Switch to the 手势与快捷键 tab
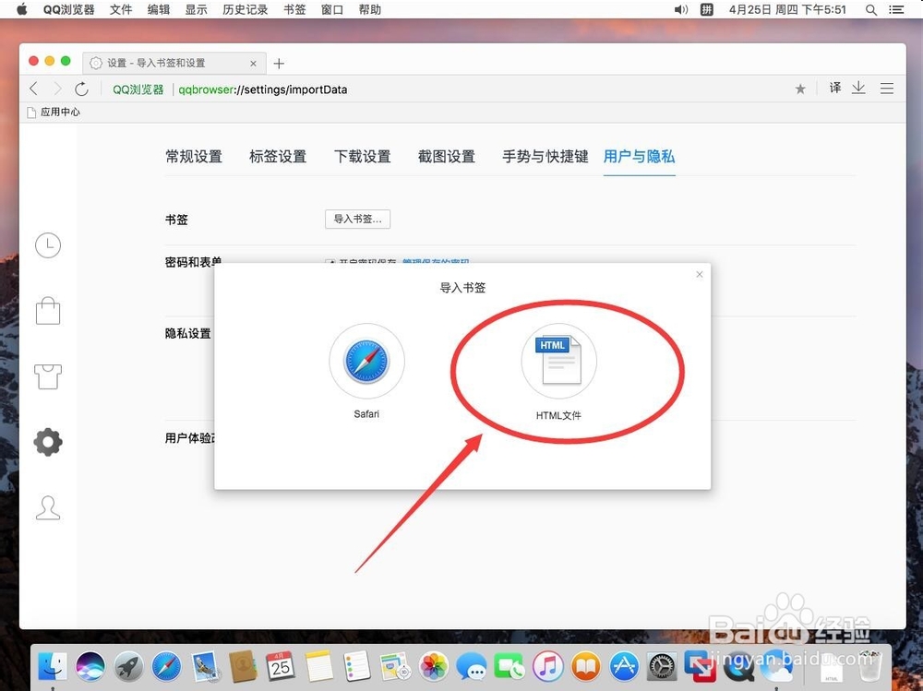 [x=545, y=157]
